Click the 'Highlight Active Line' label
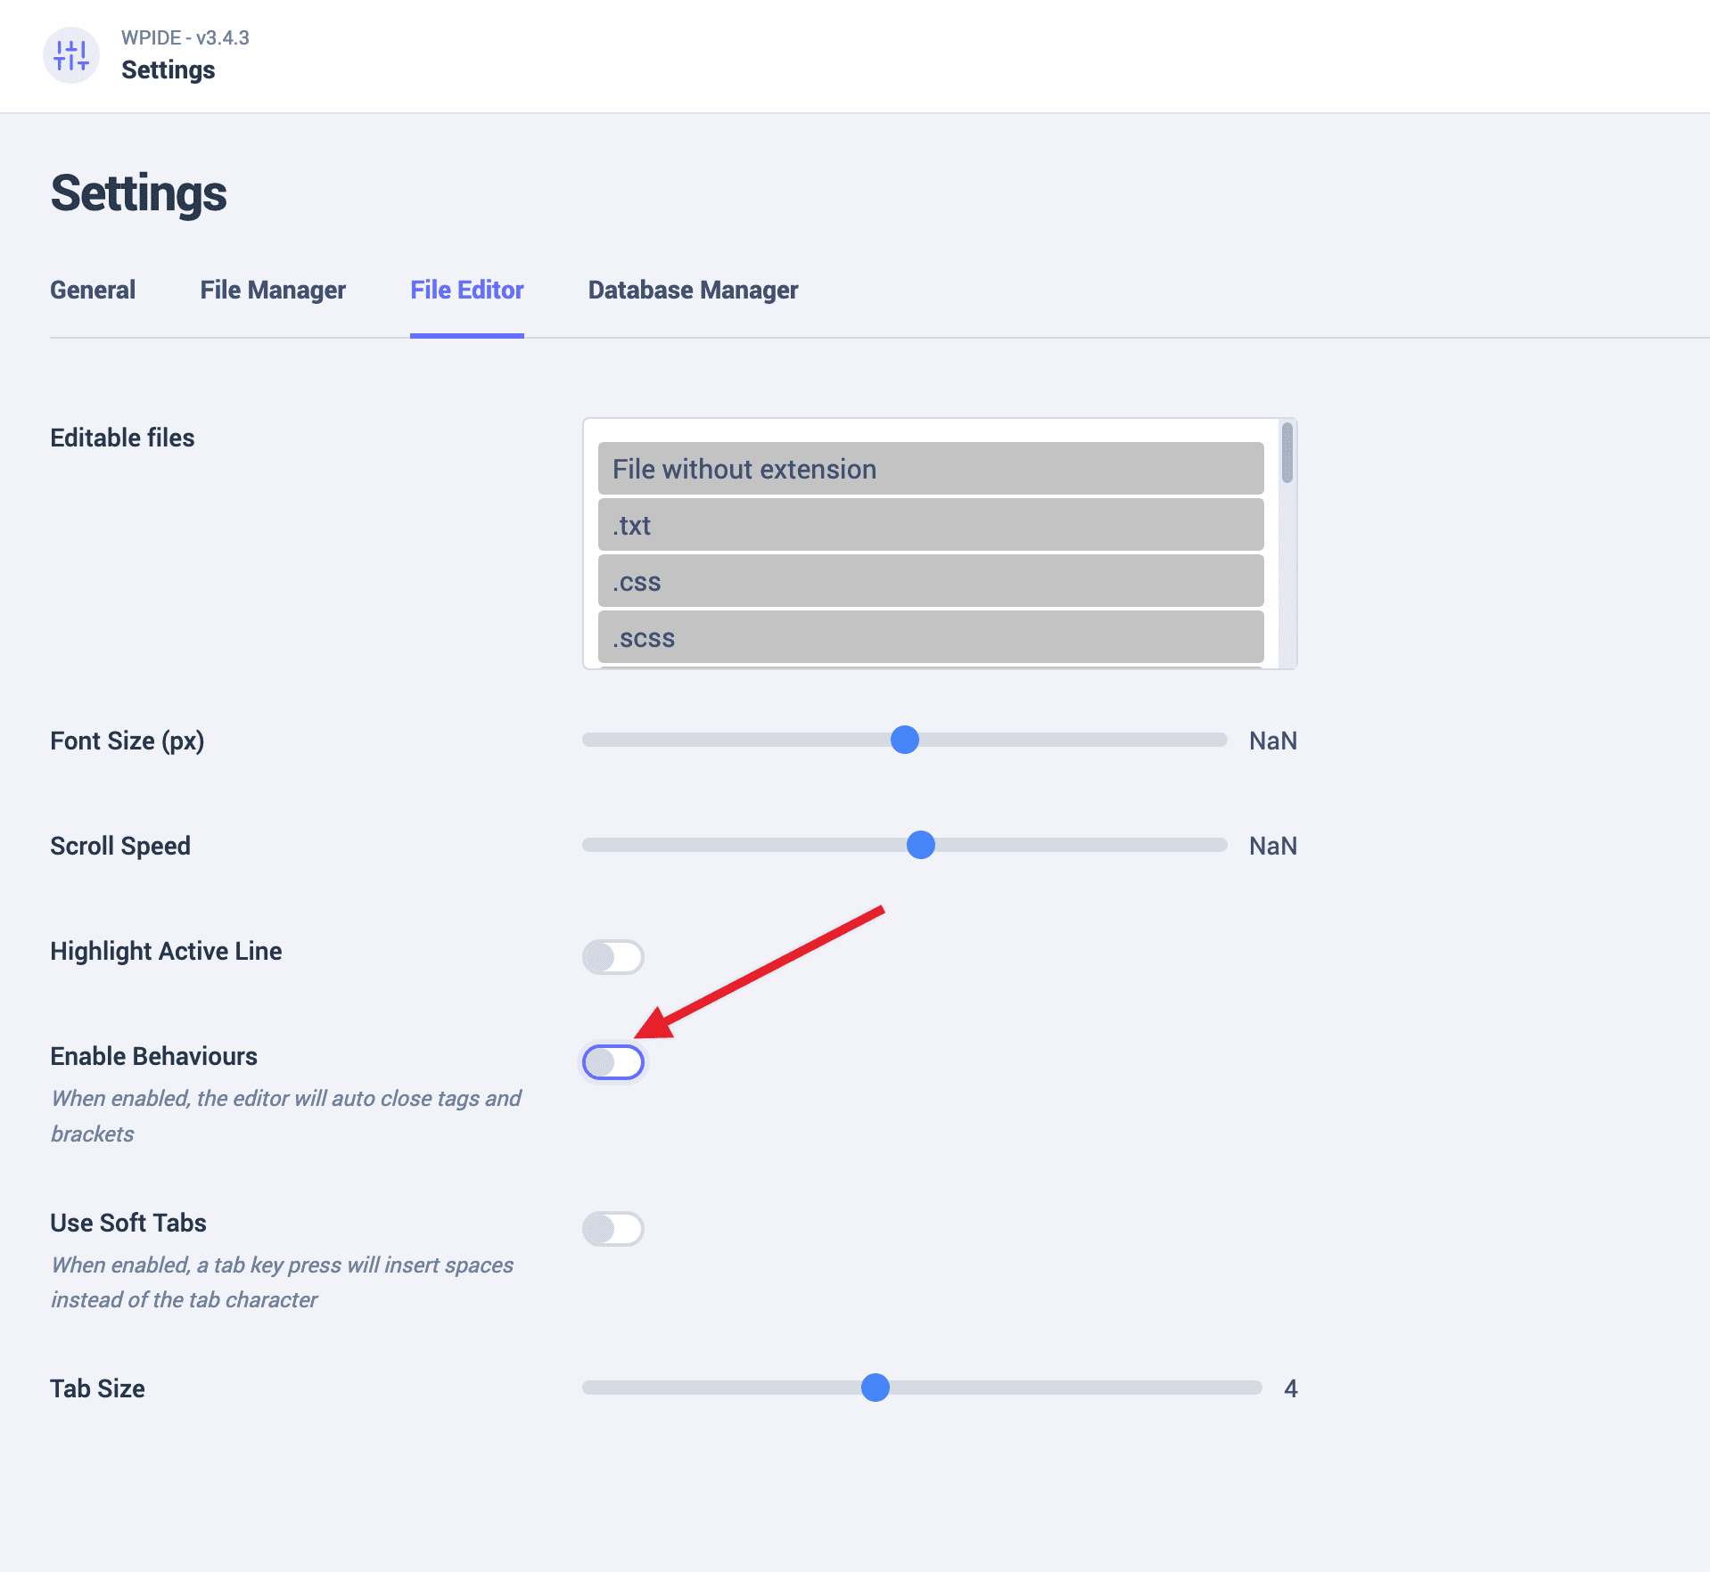 point(166,951)
